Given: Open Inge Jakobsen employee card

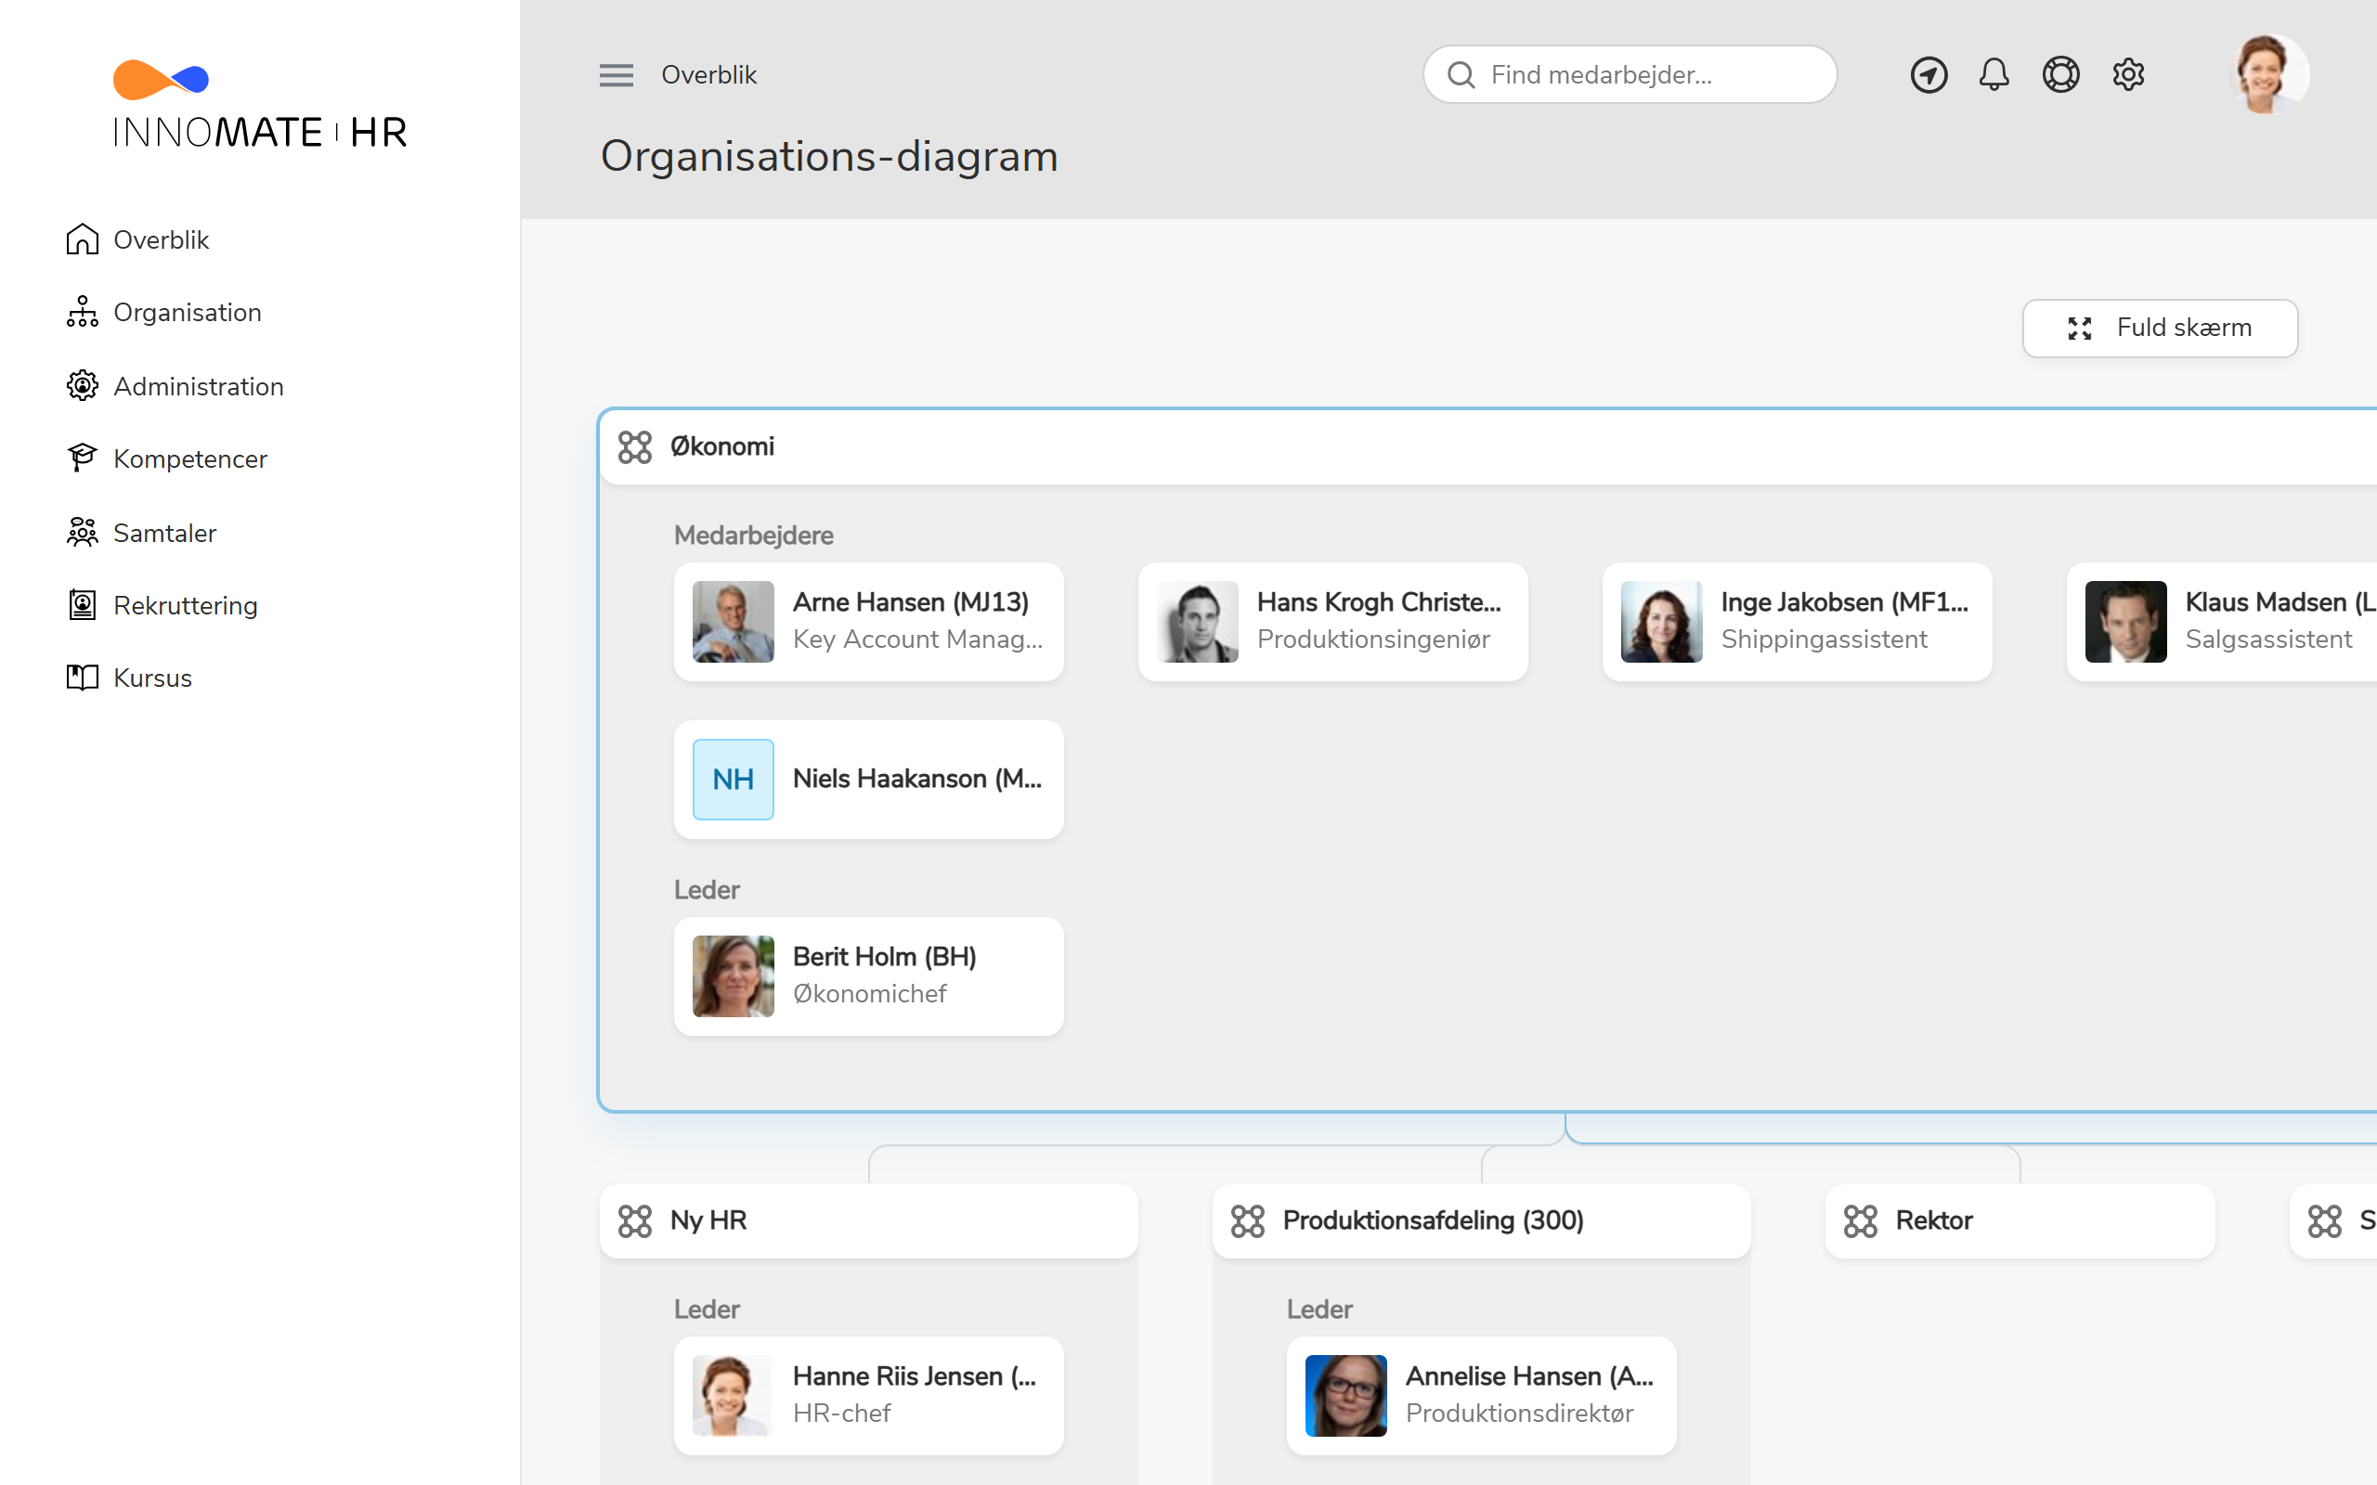Looking at the screenshot, I should coord(1797,621).
